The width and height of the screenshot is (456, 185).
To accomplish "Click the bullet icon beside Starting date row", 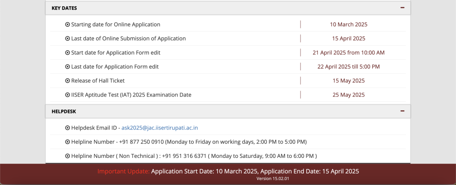I will [68, 25].
